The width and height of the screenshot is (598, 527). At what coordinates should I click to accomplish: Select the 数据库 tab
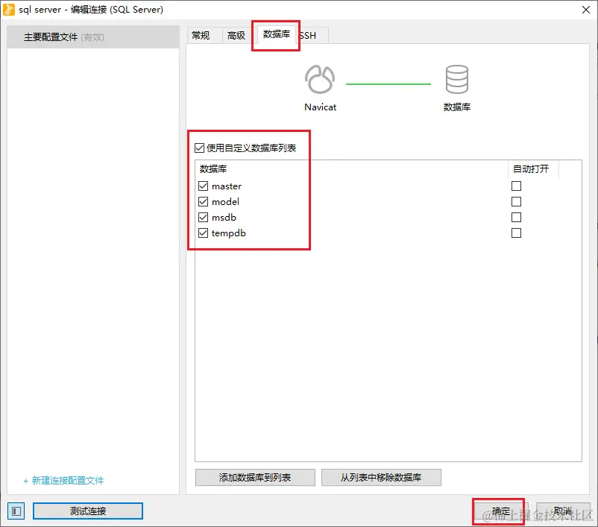pos(276,34)
